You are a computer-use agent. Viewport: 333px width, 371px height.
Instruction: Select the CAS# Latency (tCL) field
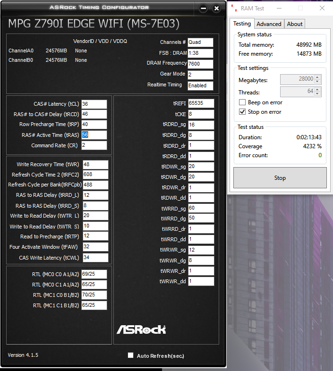[94, 104]
